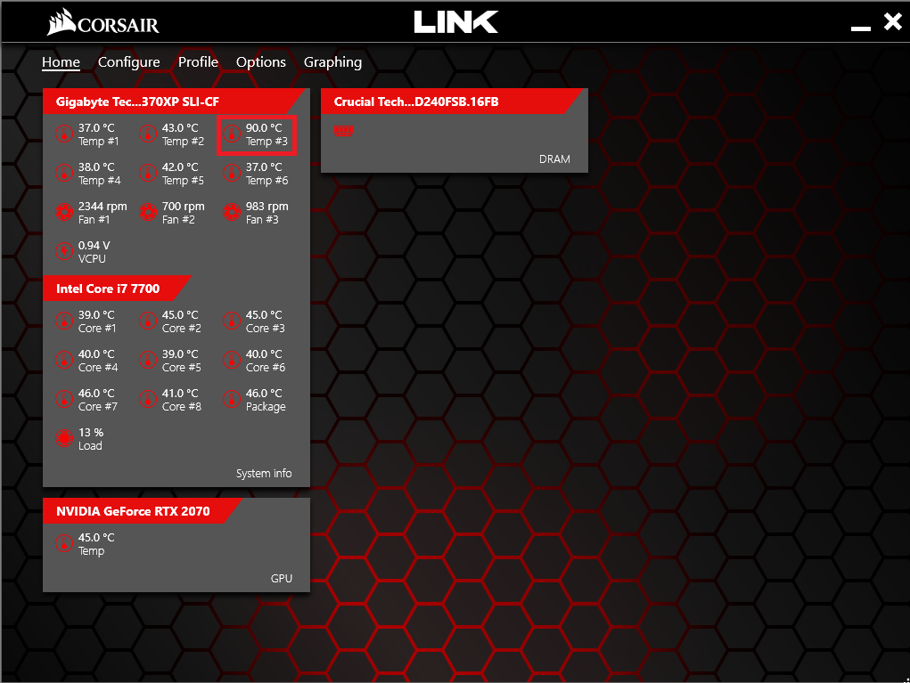Screen dimensions: 910x683
Task: Click the Core #5 thermometer icon
Action: click(147, 360)
